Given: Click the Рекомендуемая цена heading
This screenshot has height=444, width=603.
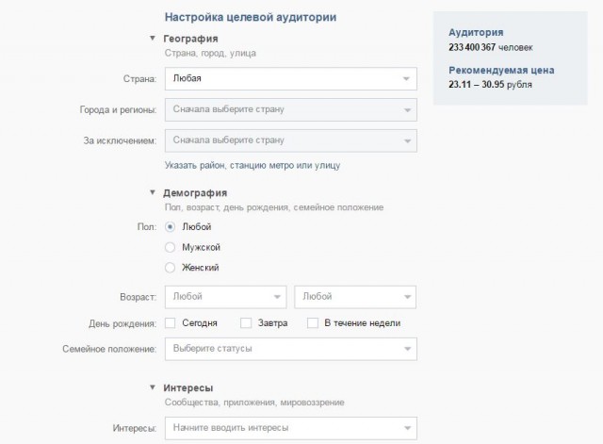Looking at the screenshot, I should pos(501,70).
